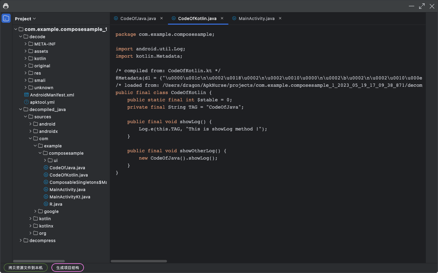Click the project tree horizontal scrollbar

39,261
